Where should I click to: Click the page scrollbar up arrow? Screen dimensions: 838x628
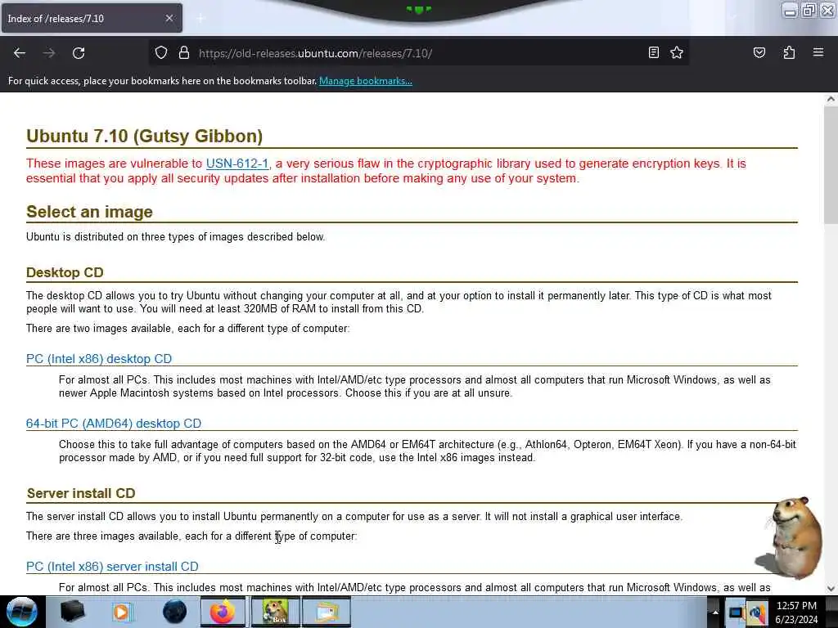(831, 99)
